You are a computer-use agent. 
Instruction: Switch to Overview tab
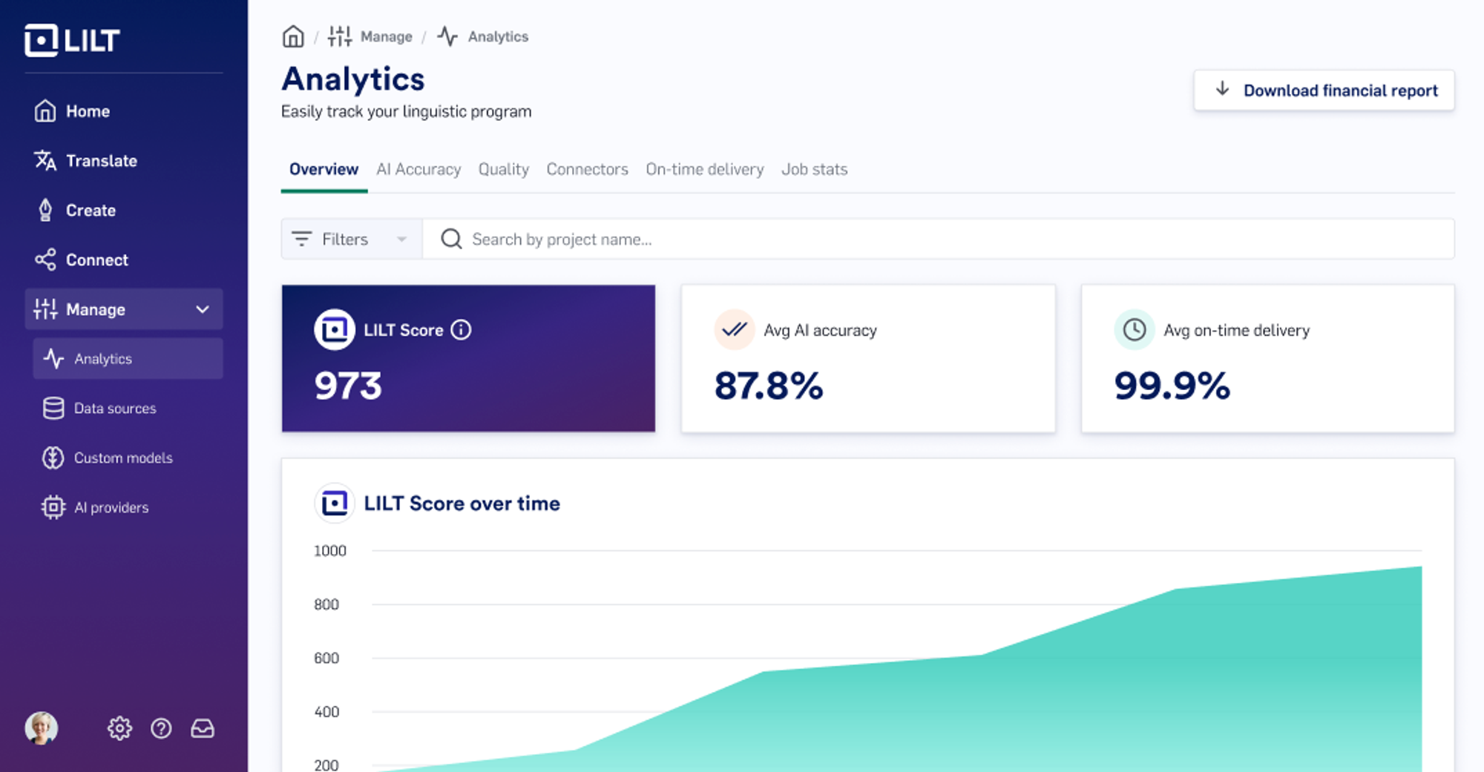[x=324, y=170]
